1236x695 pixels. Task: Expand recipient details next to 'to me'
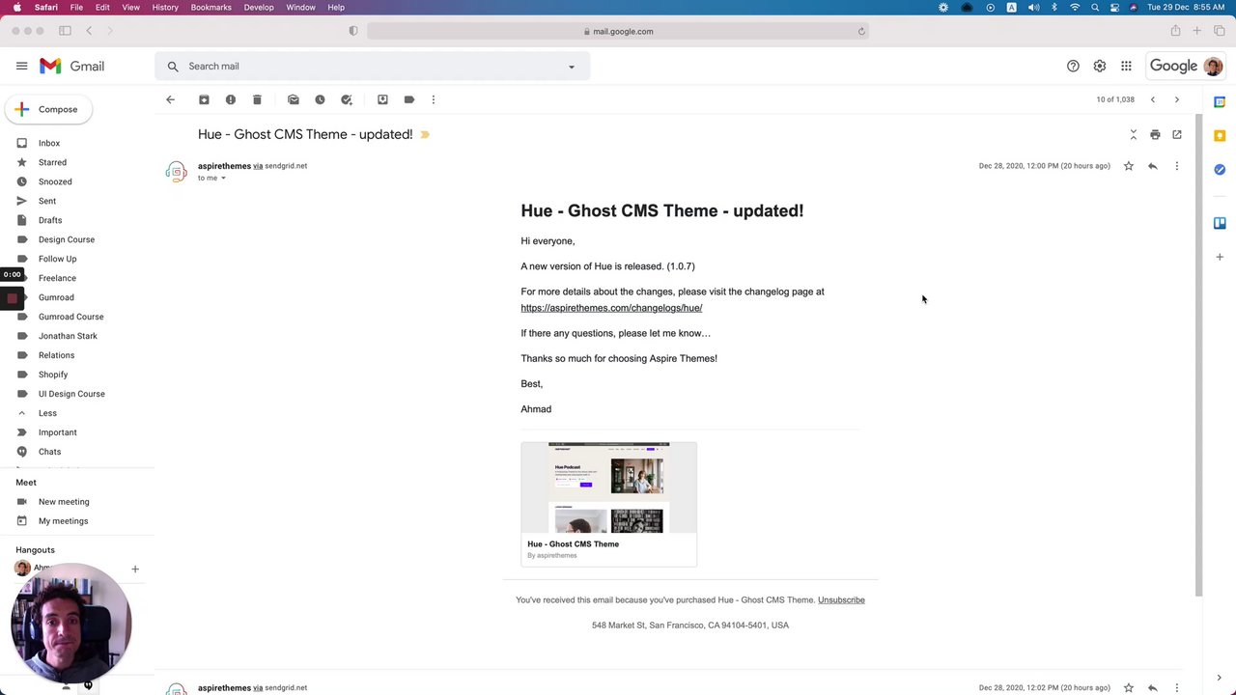click(223, 178)
